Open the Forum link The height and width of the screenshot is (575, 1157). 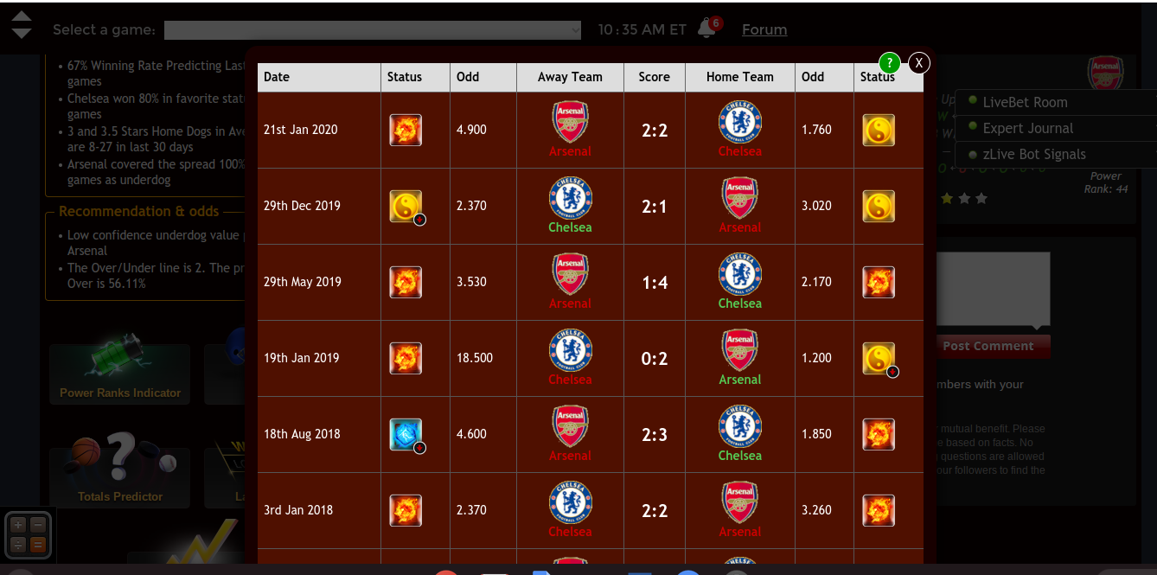point(764,29)
